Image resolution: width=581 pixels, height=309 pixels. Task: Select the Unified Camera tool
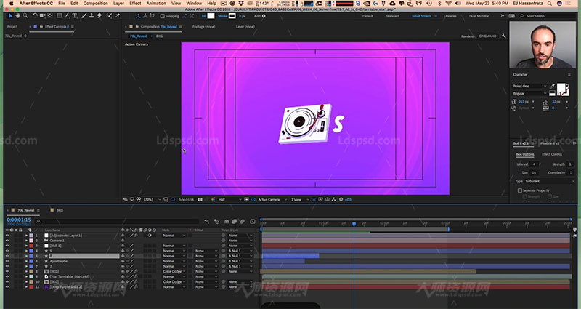pyautogui.click(x=42, y=15)
